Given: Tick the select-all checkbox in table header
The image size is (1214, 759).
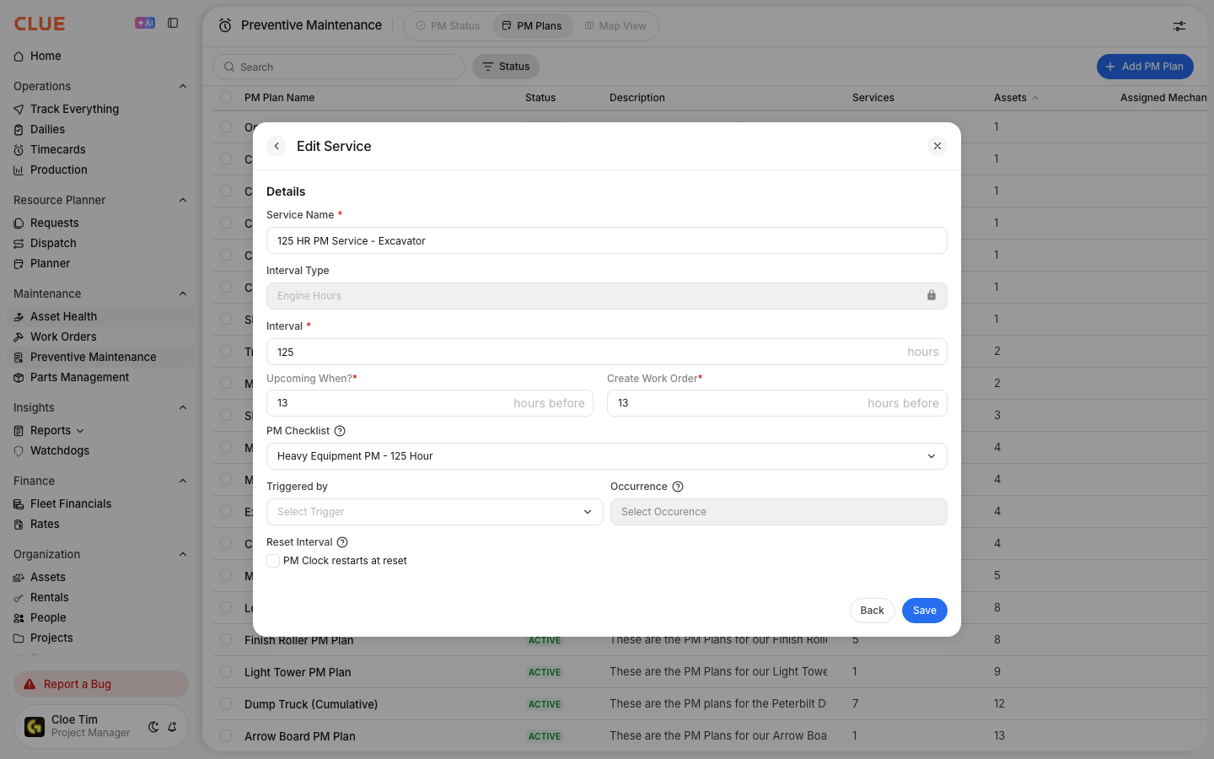Looking at the screenshot, I should (x=226, y=97).
